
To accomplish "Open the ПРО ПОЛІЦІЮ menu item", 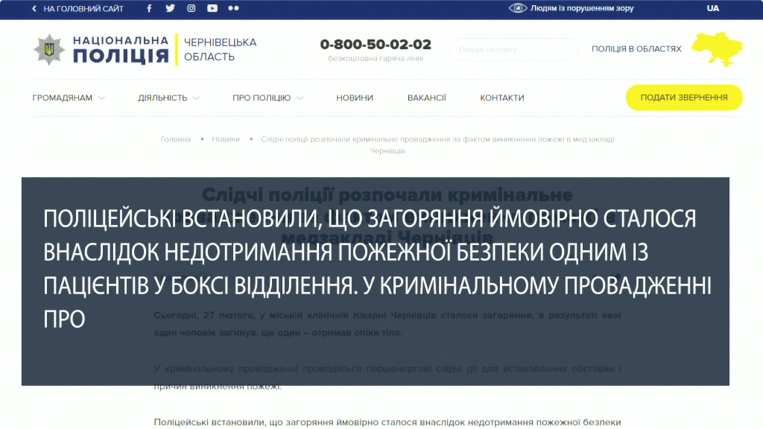I will point(262,98).
